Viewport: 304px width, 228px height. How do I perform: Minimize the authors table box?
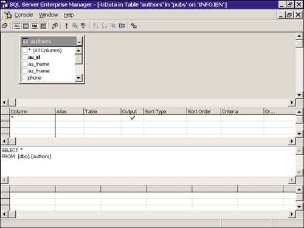tap(79, 41)
